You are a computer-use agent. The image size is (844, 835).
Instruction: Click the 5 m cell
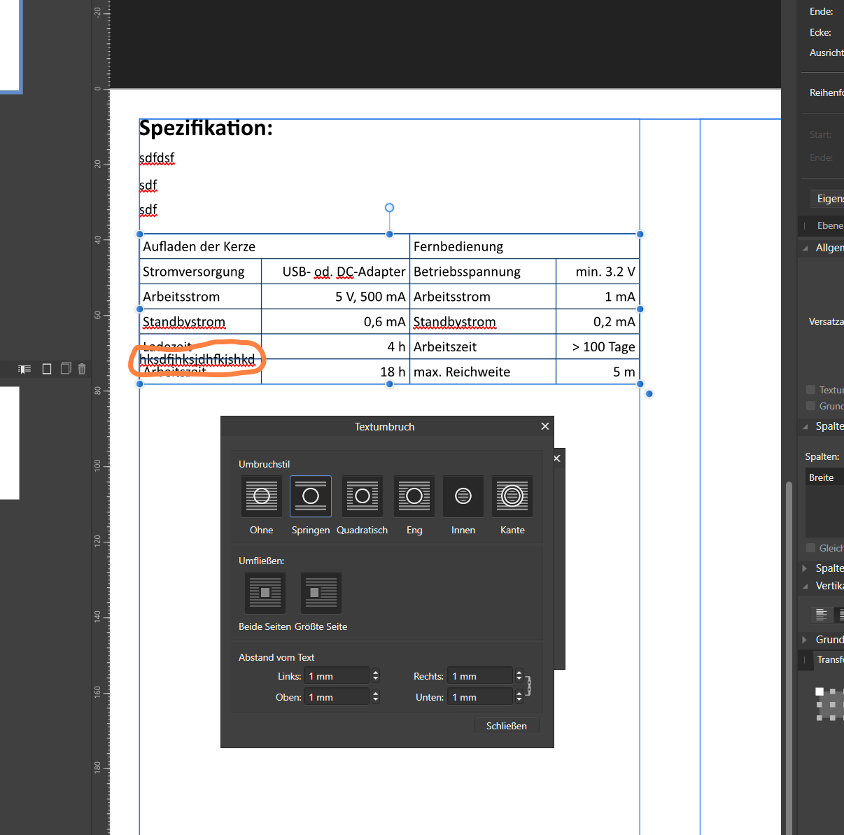pos(598,372)
